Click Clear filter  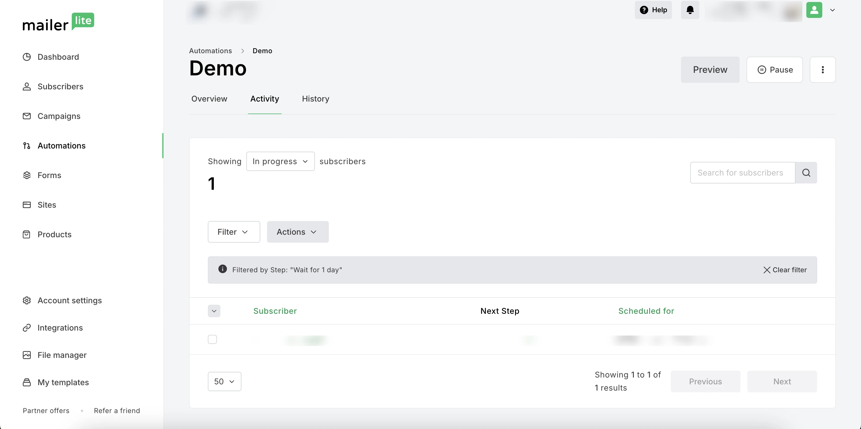click(785, 270)
